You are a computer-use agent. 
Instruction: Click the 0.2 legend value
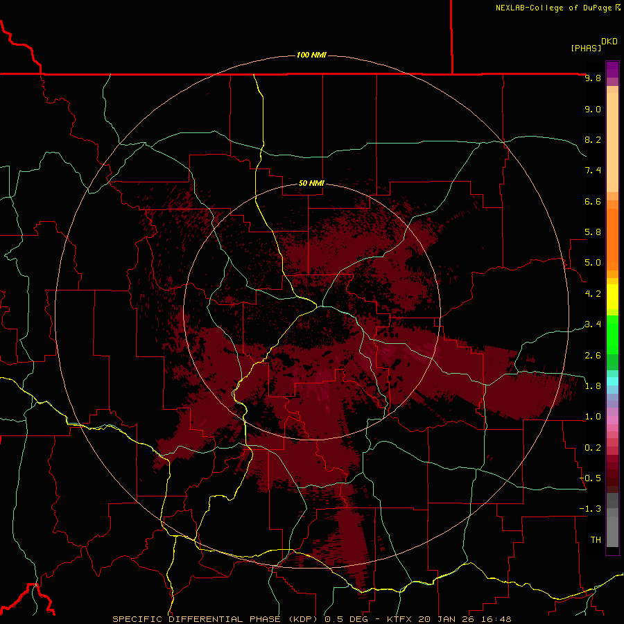click(x=593, y=448)
